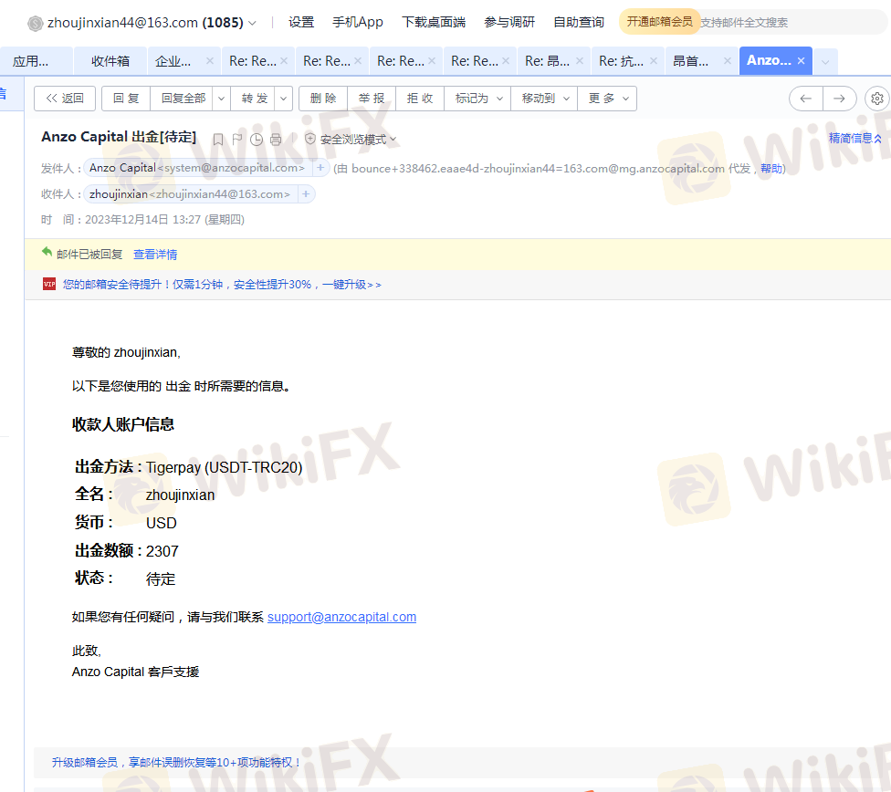Viewport: 891px width, 792px height.
Task: Click the 举报 report button
Action: click(x=372, y=99)
